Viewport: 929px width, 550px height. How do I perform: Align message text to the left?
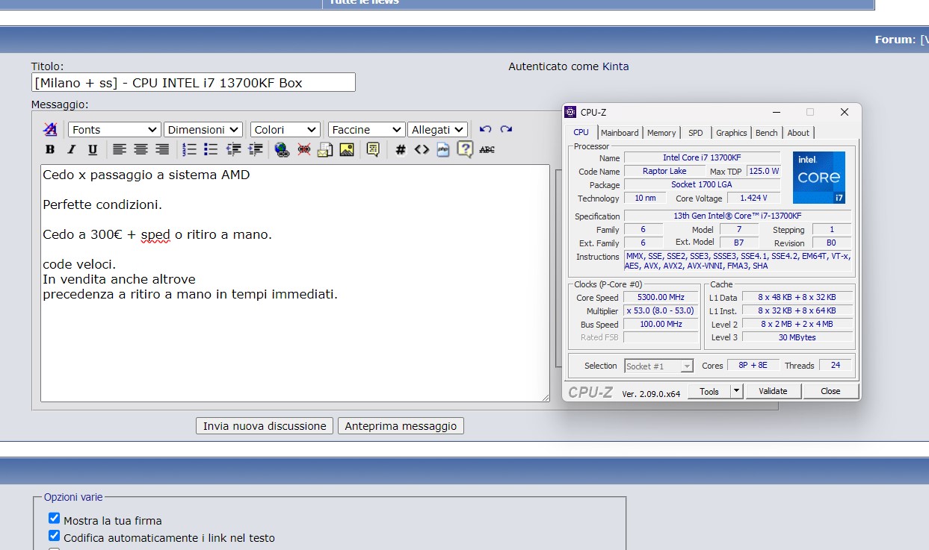(120, 149)
